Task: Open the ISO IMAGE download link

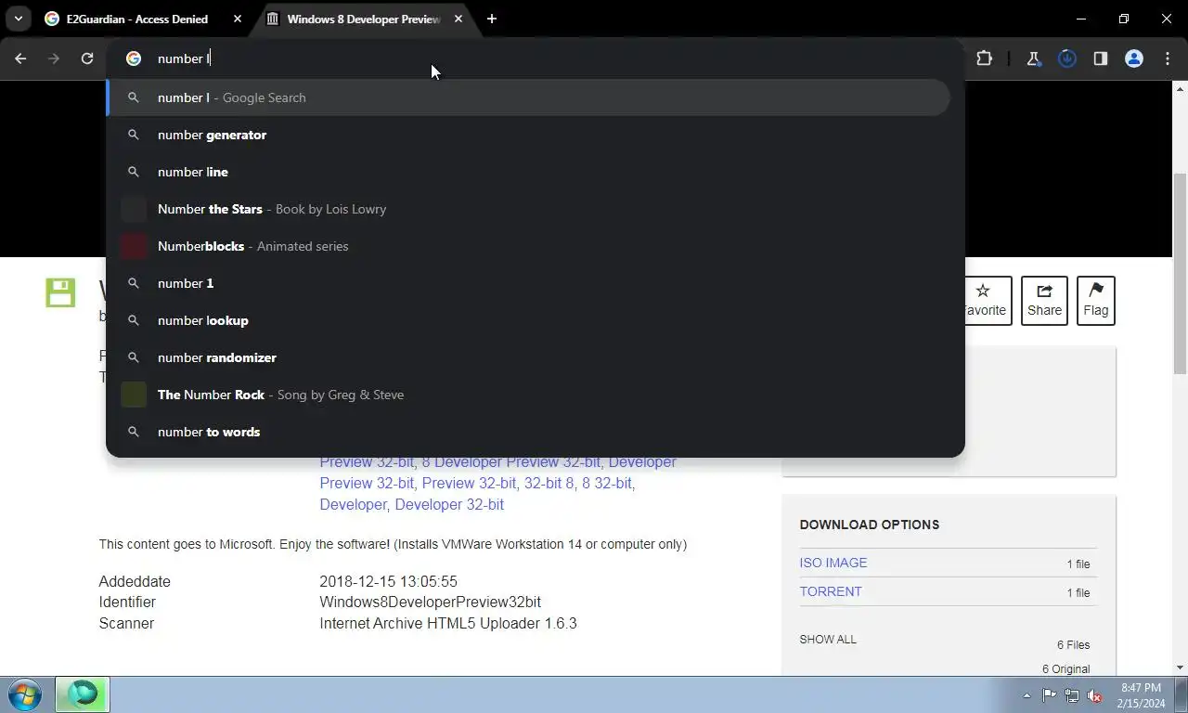Action: click(x=833, y=563)
